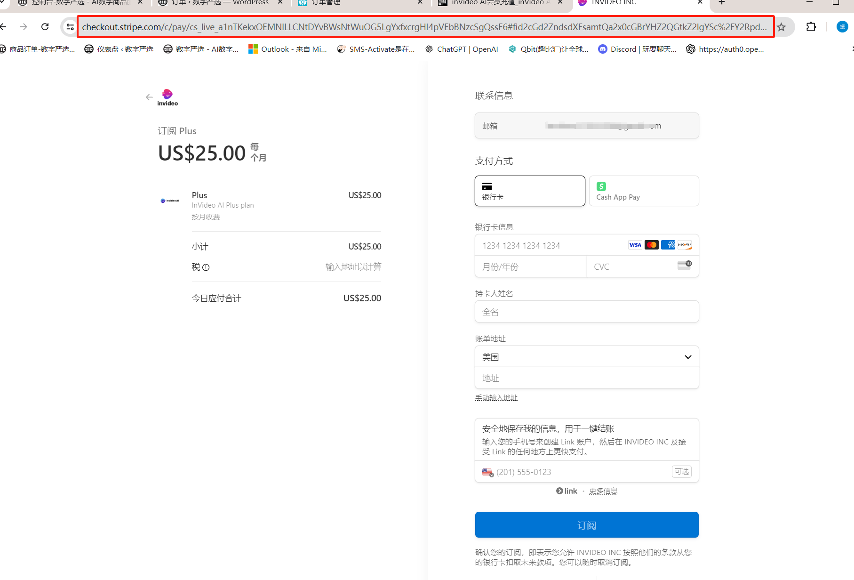Image resolution: width=854 pixels, height=580 pixels.
Task: Switch to the inVideo AI recharge tab
Action: (x=502, y=2)
